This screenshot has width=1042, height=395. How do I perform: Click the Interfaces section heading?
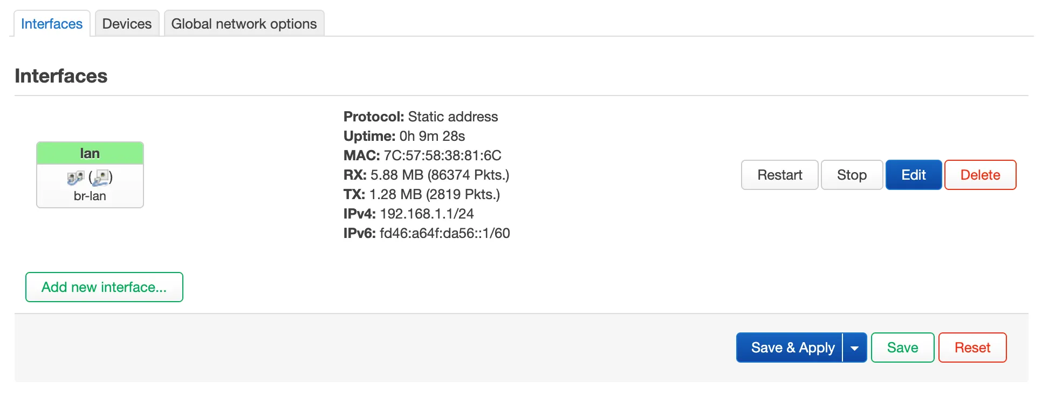point(61,76)
